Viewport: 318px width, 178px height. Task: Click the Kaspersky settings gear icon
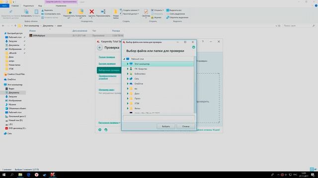pyautogui.click(x=100, y=130)
